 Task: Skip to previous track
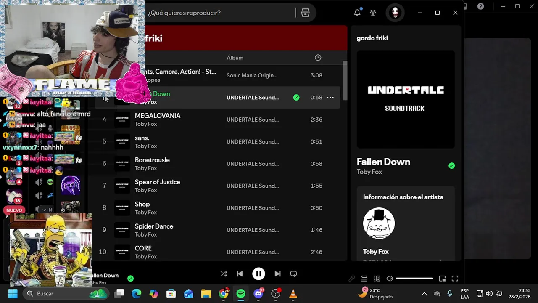click(x=240, y=274)
